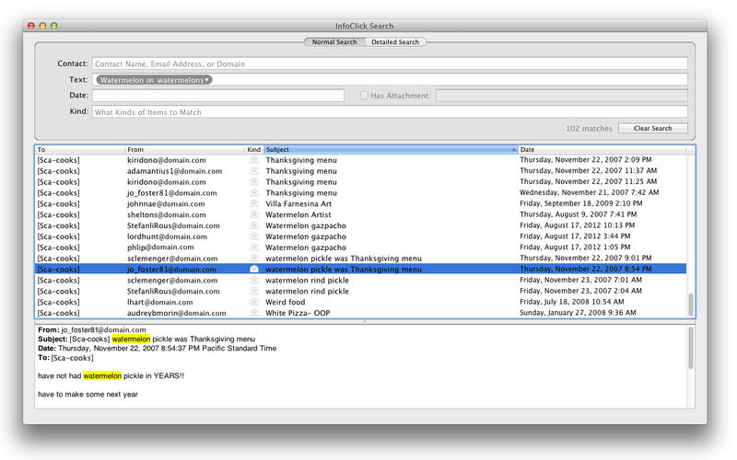Viewport: 737px width, 460px height.
Task: Select the Normal Search tab
Action: [334, 42]
